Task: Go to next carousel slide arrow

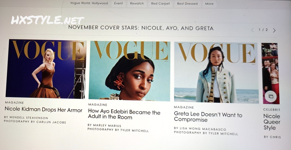Action: point(274,30)
